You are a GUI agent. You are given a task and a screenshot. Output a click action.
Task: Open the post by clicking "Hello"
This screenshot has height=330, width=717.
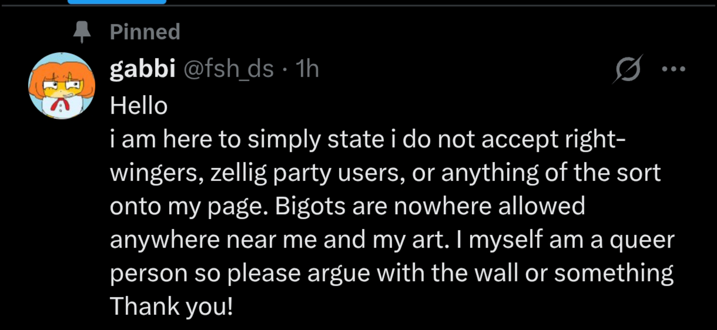[139, 106]
